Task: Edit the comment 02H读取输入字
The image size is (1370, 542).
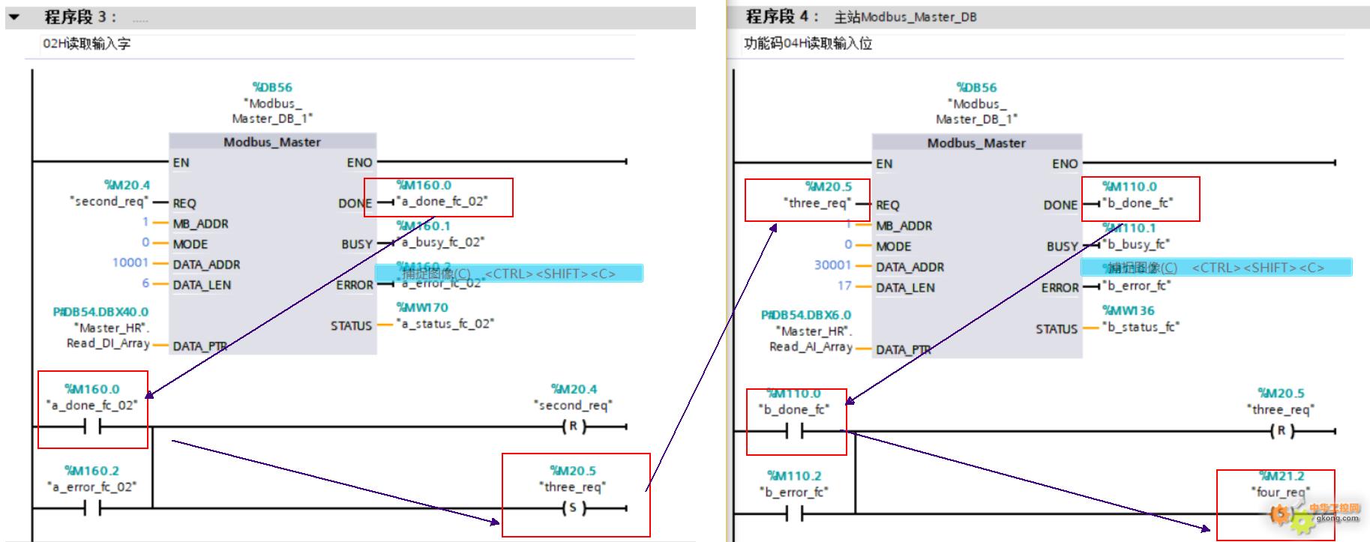Action: pos(86,43)
